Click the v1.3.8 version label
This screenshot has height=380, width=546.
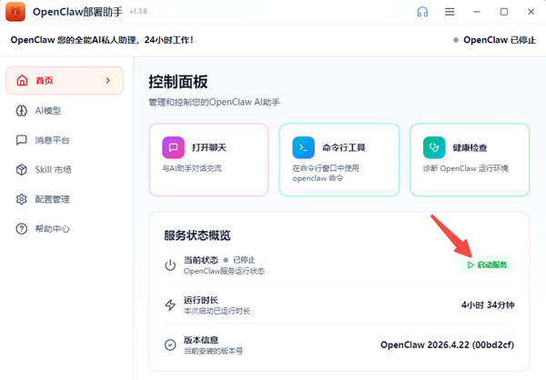tap(138, 12)
